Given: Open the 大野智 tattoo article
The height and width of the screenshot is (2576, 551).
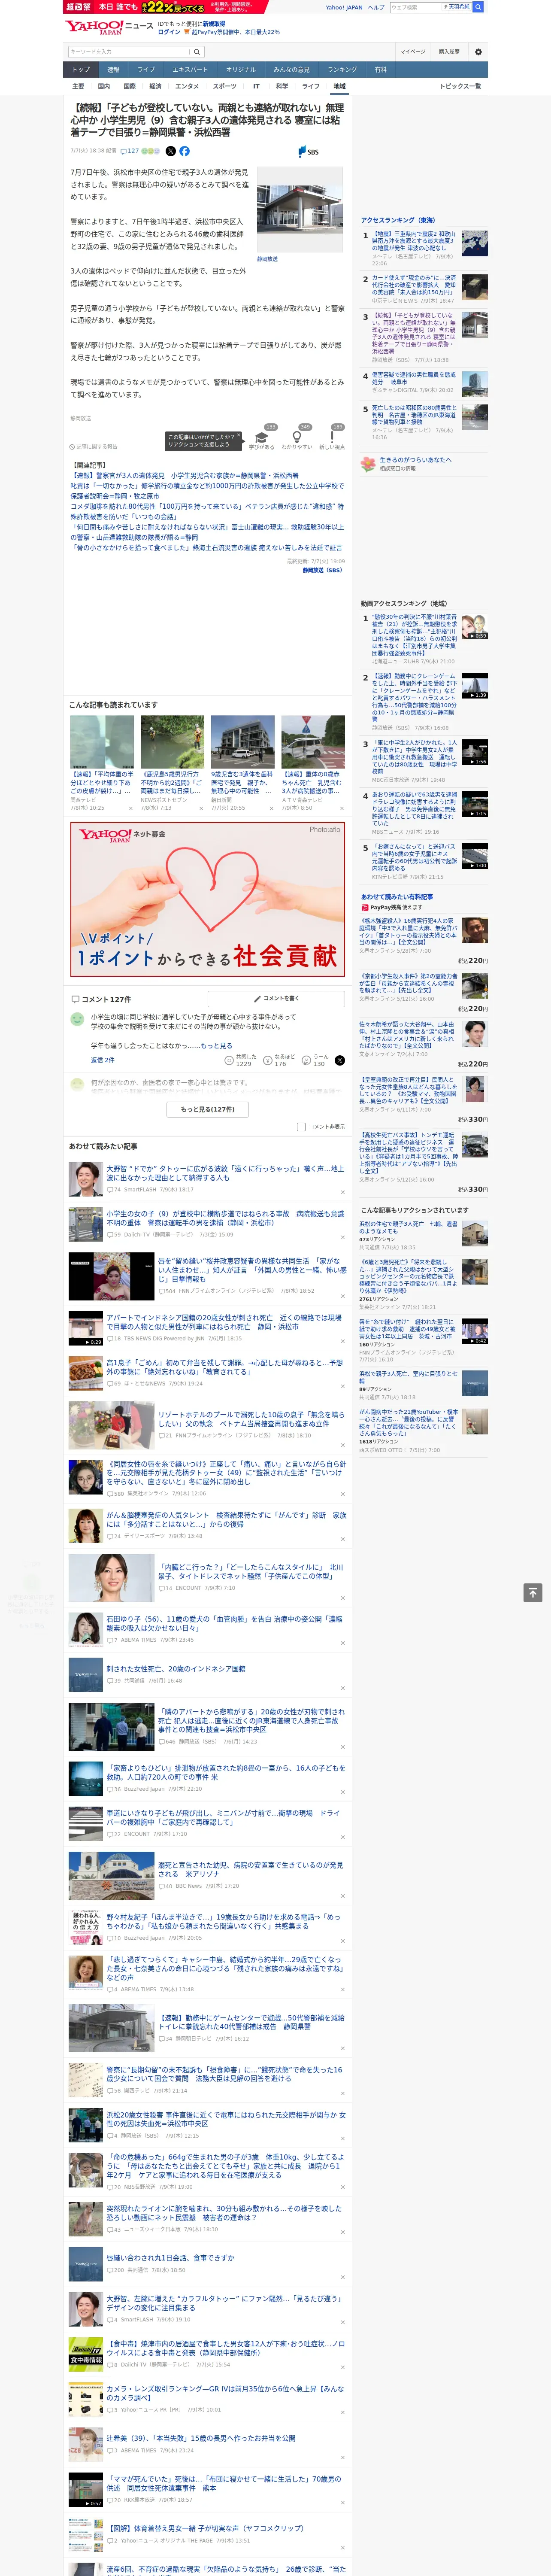Looking at the screenshot, I should (225, 1173).
